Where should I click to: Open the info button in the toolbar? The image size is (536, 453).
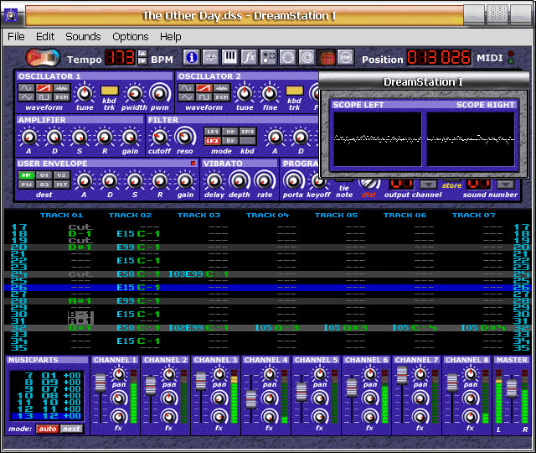coord(192,58)
